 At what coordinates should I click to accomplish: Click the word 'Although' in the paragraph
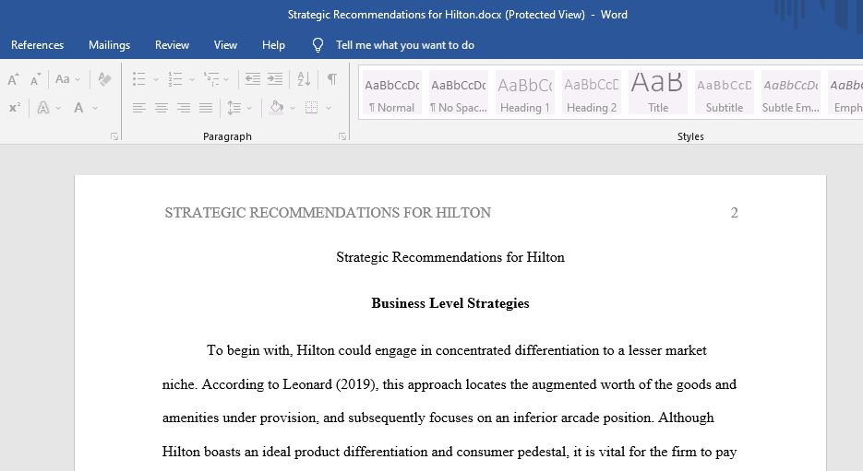686,418
